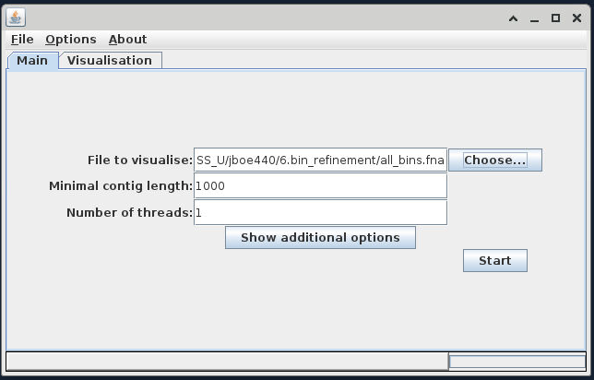Open the Options menu
Image resolution: width=594 pixels, height=380 pixels.
pos(70,40)
